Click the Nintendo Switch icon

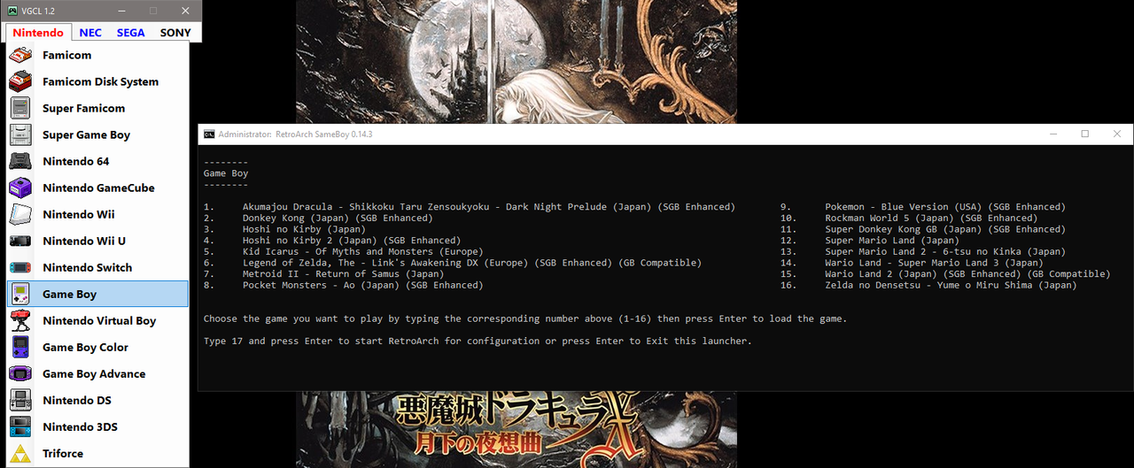tap(20, 267)
